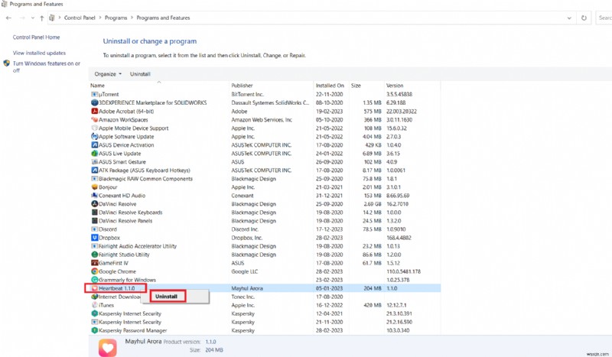Open the Control Panel Home link
Viewport: 612px width, 357px height.
36,37
